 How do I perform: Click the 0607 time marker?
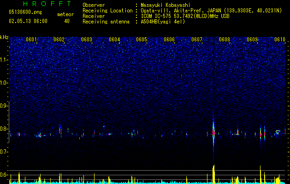tap(197, 40)
